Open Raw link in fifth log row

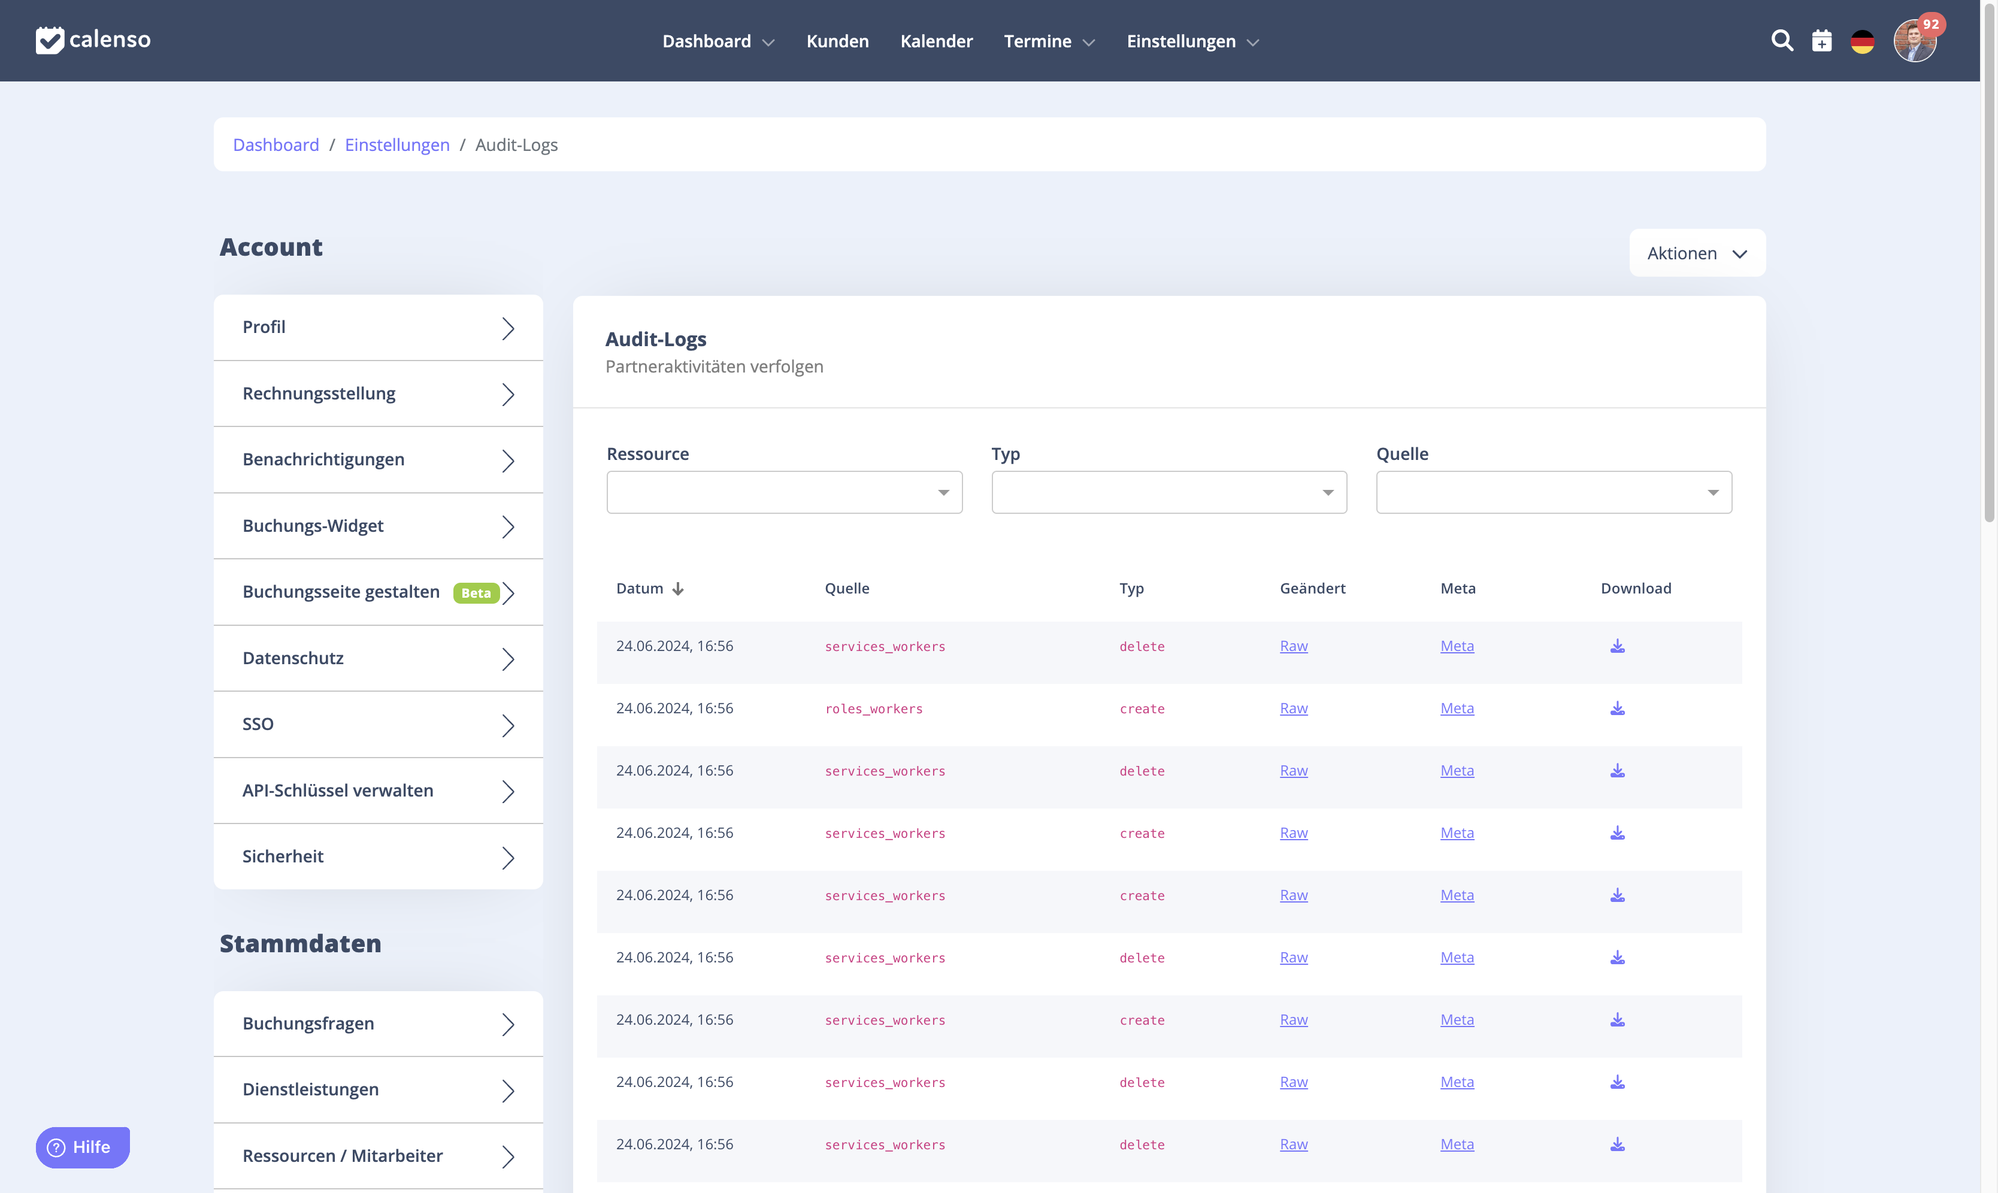click(1293, 895)
